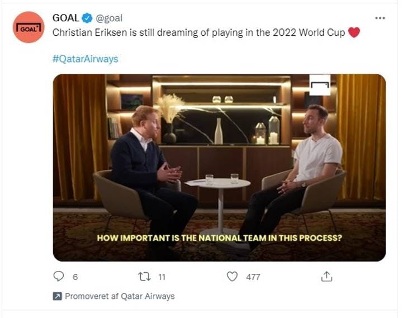Viewport: 408px width, 318px height.
Task: Open the #QatarAirways hashtag
Action: pos(86,59)
